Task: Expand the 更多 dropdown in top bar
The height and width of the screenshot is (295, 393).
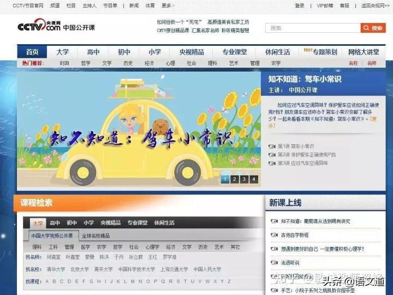Action: [x=168, y=5]
